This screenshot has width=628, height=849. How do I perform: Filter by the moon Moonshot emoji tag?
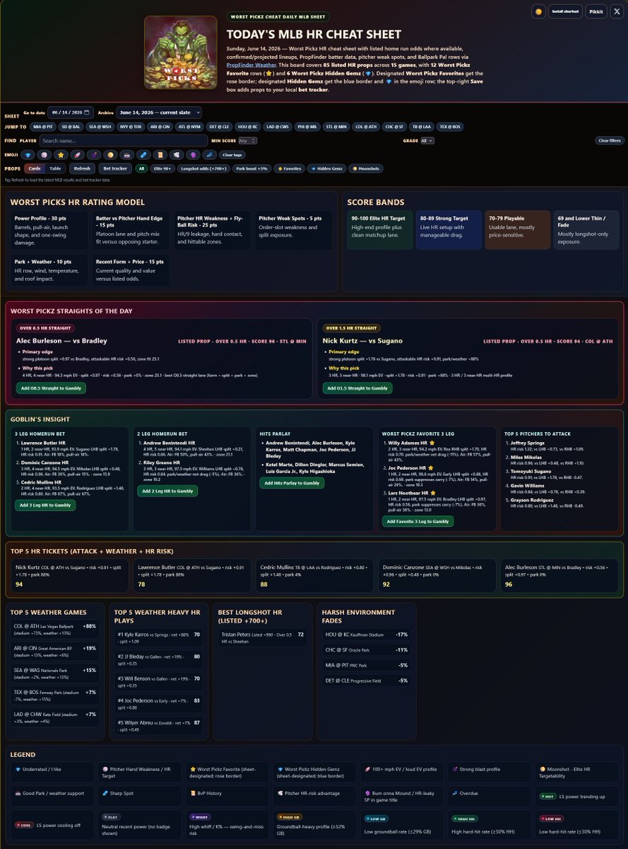pos(110,155)
